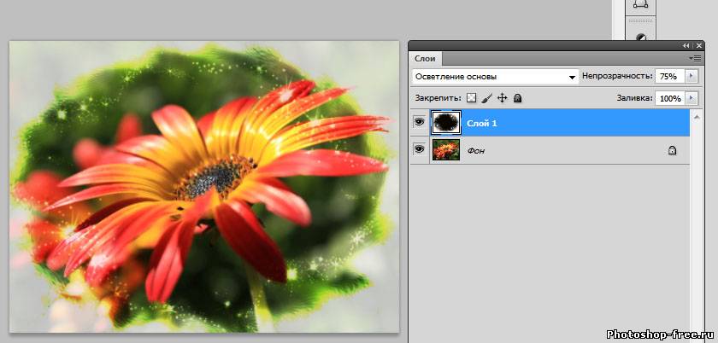
Task: Click the lock all padlock icon
Action: coord(517,99)
